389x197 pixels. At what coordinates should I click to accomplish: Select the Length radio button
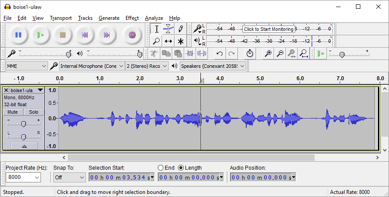click(181, 168)
